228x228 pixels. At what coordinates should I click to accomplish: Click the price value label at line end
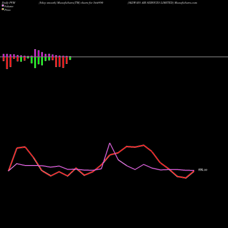203,170
